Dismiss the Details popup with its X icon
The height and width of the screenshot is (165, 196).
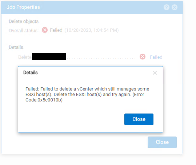pos(155,73)
